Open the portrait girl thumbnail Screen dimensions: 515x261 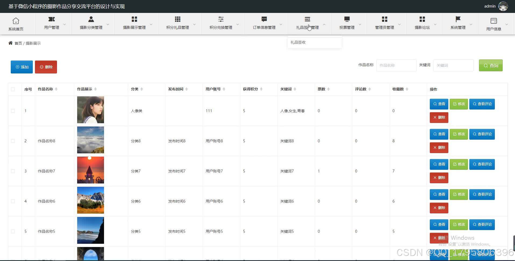[x=91, y=110]
